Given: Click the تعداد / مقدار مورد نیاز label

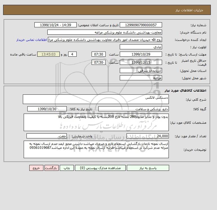Looking at the screenshot, I should click(191, 136).
